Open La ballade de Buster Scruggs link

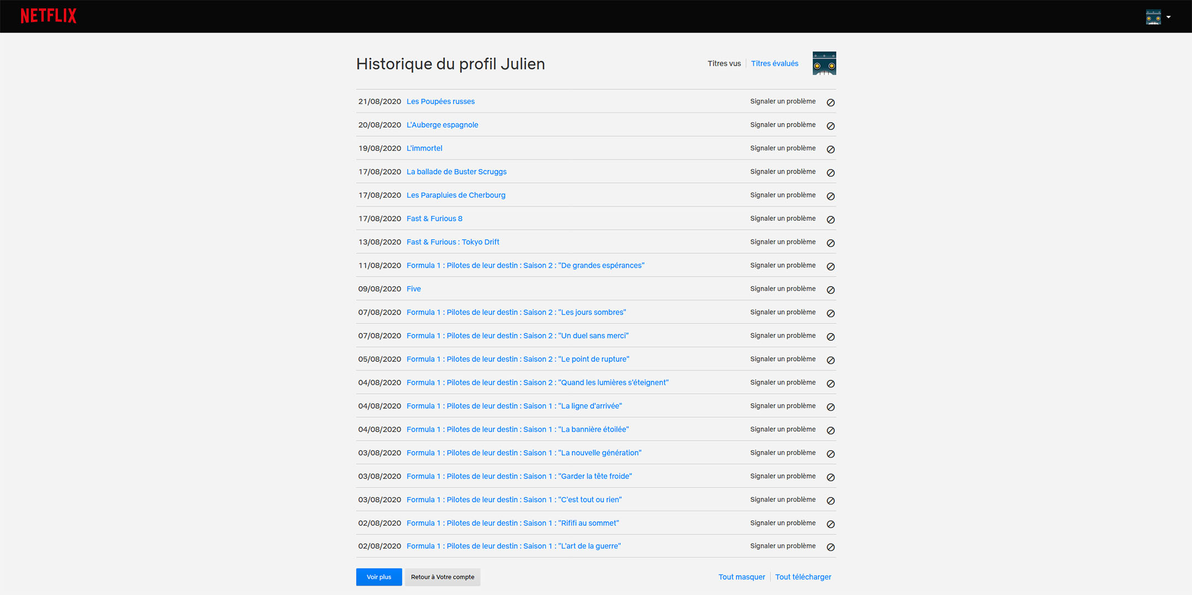[456, 172]
